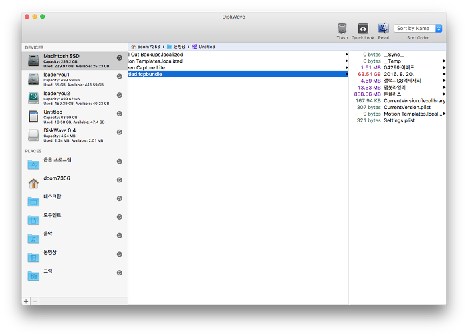Screen dimensions: 468x336
Task: Open the 데스크탑 desktop folder icon
Action: tap(33, 202)
